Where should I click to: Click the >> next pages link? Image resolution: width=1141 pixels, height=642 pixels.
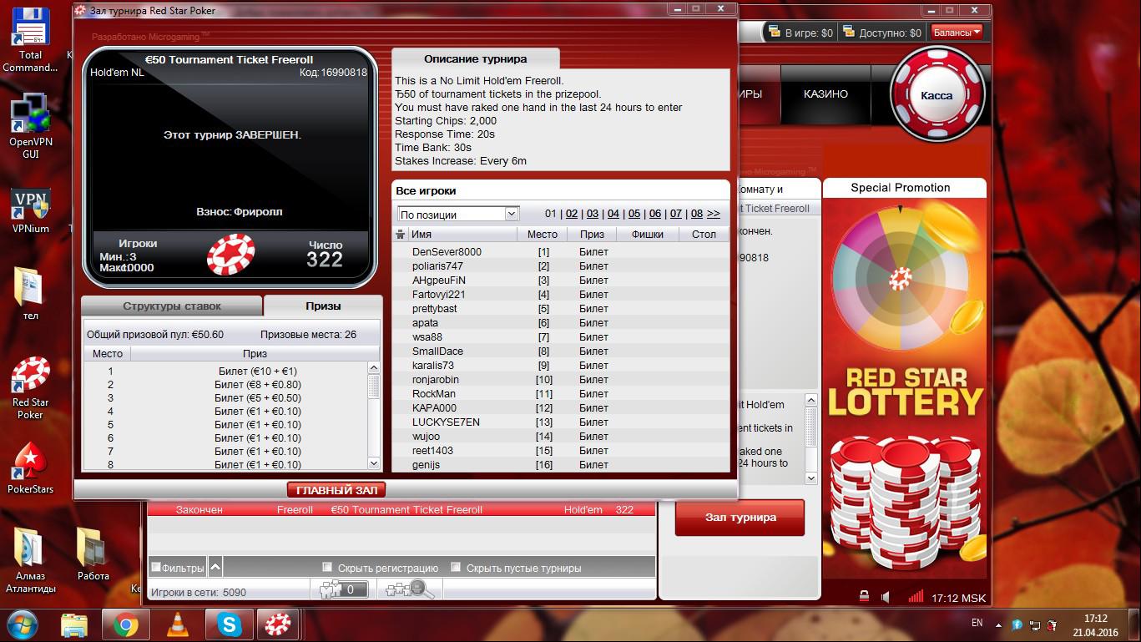pyautogui.click(x=714, y=214)
